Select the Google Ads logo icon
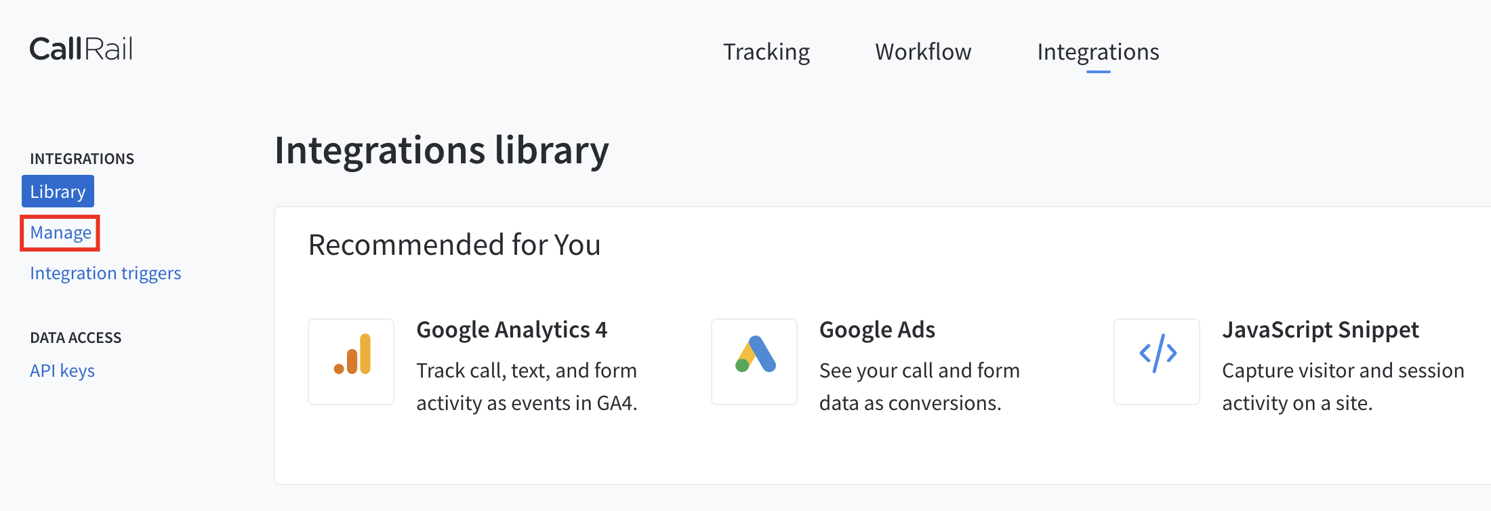Screen dimensions: 1491x511 click(x=754, y=362)
